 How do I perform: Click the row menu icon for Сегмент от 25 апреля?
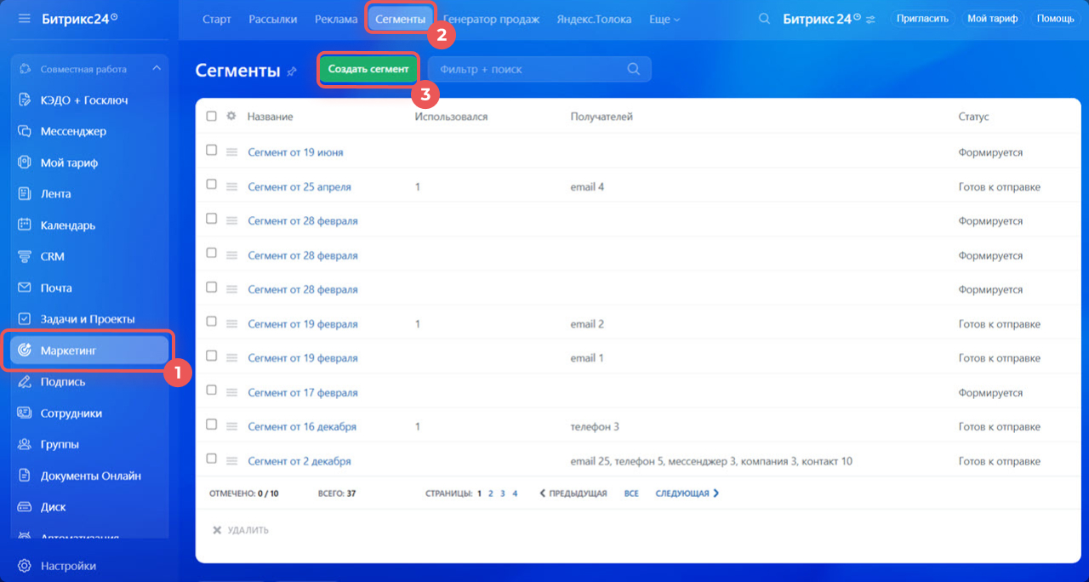point(231,186)
